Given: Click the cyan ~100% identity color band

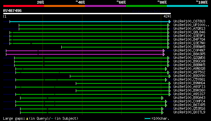Looking at the screenshot, I should pos(187,6).
